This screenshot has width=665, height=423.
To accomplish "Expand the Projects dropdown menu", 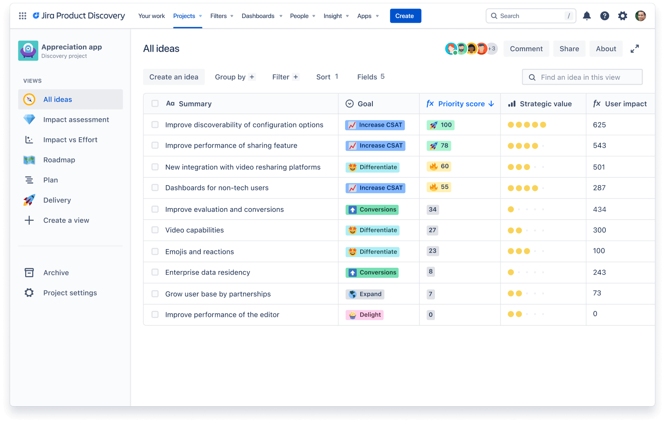I will 187,16.
